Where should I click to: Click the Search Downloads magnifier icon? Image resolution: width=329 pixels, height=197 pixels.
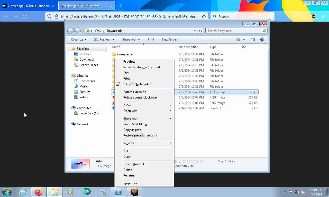(264, 31)
